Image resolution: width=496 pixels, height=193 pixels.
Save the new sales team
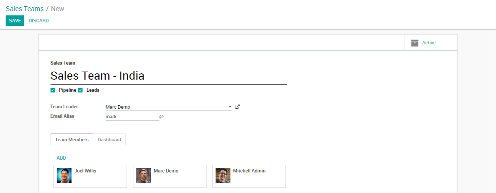click(x=15, y=21)
